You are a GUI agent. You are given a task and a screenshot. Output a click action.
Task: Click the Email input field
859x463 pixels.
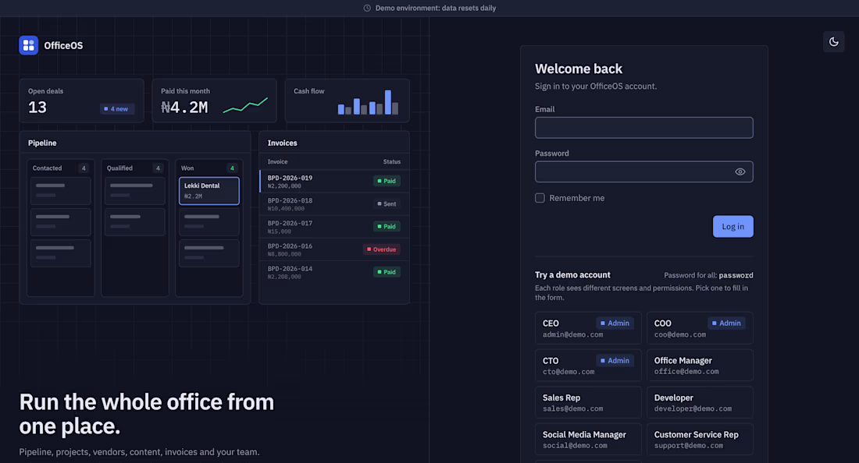[643, 127]
